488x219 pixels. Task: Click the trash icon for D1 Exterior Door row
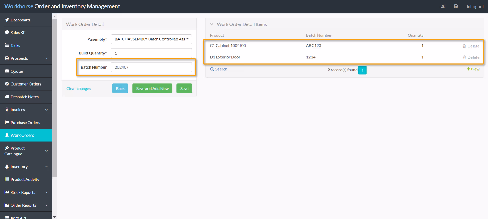coord(464,57)
